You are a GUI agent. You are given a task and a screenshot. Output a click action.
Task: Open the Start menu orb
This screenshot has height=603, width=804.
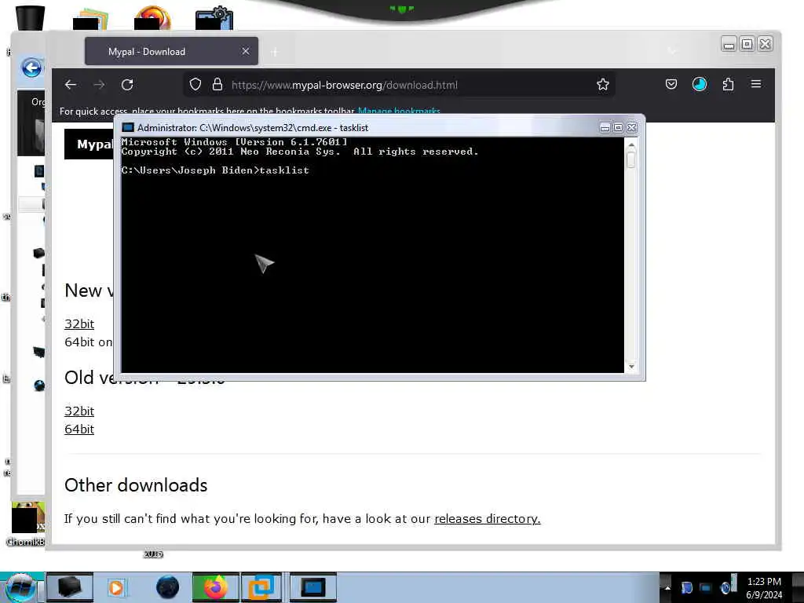click(20, 587)
